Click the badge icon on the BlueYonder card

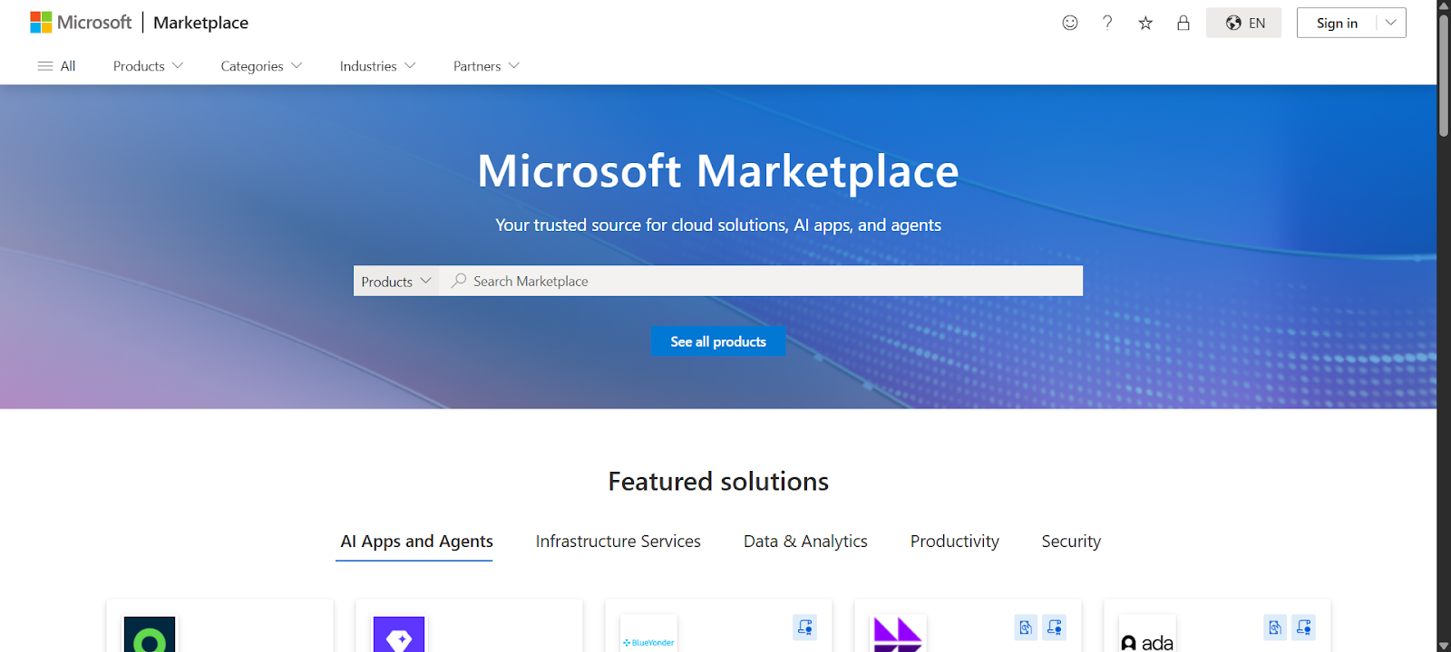(804, 628)
